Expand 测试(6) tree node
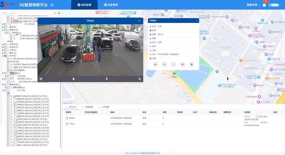Viewport: 285px width, 155px height. coord(3,27)
